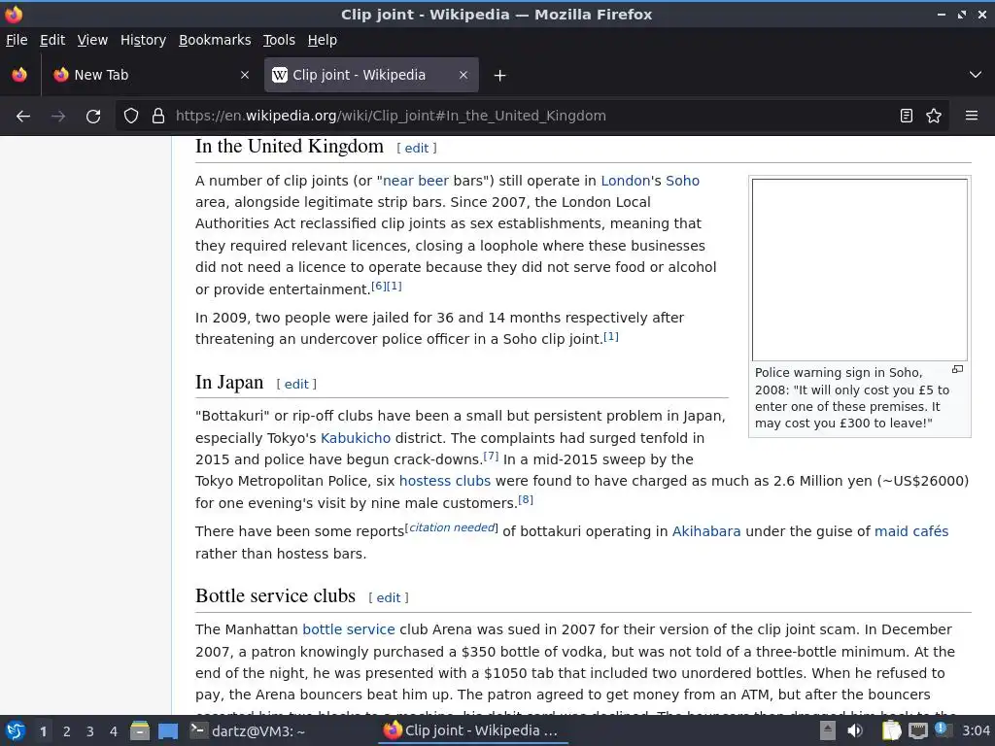Screen dimensions: 995x746
Task: Open the maid cafés link
Action: tap(911, 531)
